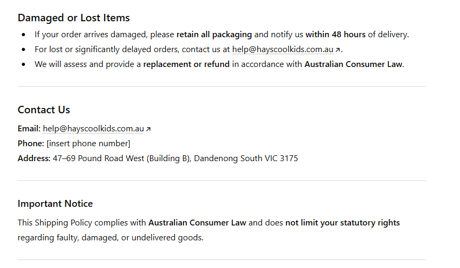Click "Australian Consumer Law" in the Important Notice paragraph

tap(197, 223)
